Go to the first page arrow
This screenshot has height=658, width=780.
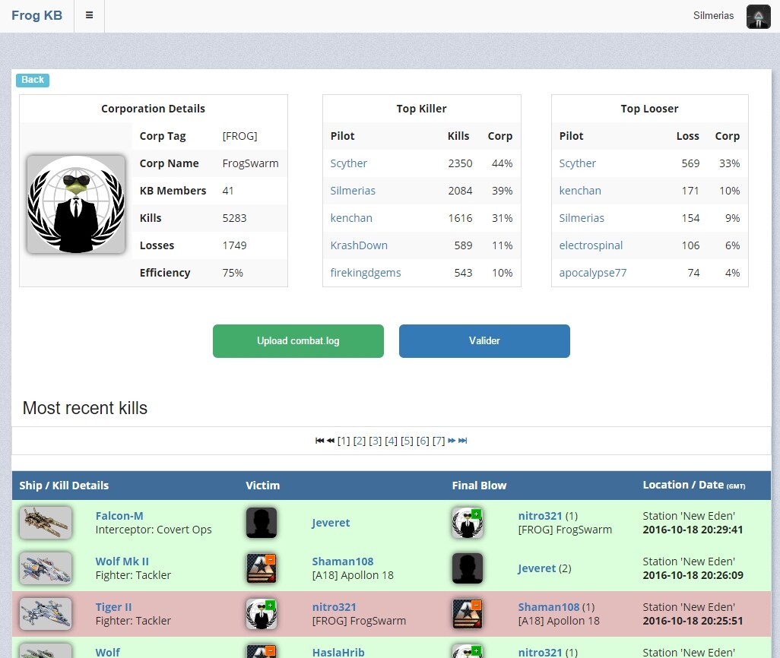[320, 441]
